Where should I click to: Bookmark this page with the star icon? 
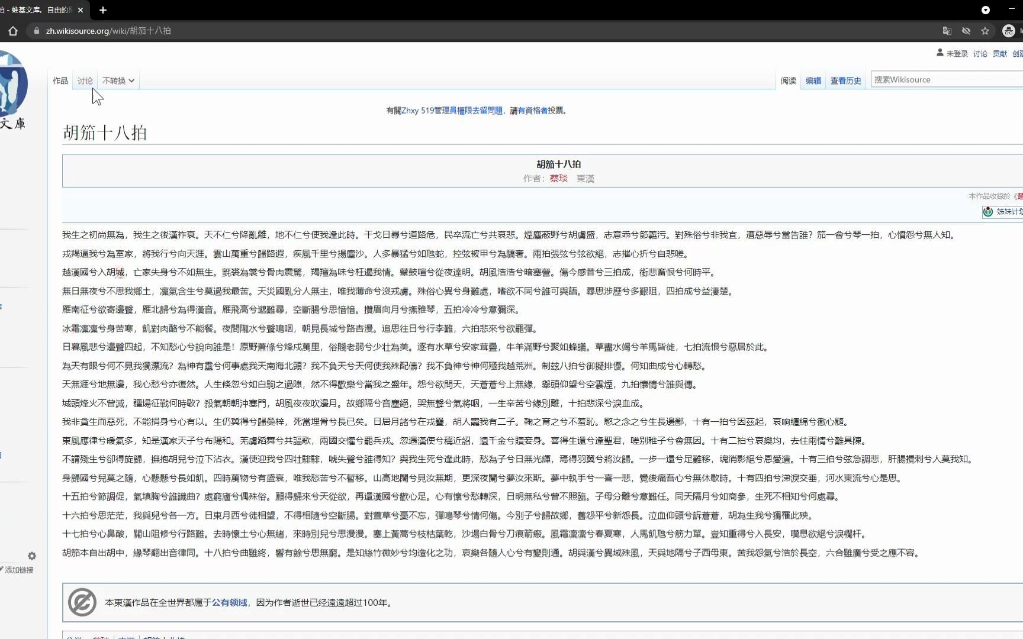point(985,31)
